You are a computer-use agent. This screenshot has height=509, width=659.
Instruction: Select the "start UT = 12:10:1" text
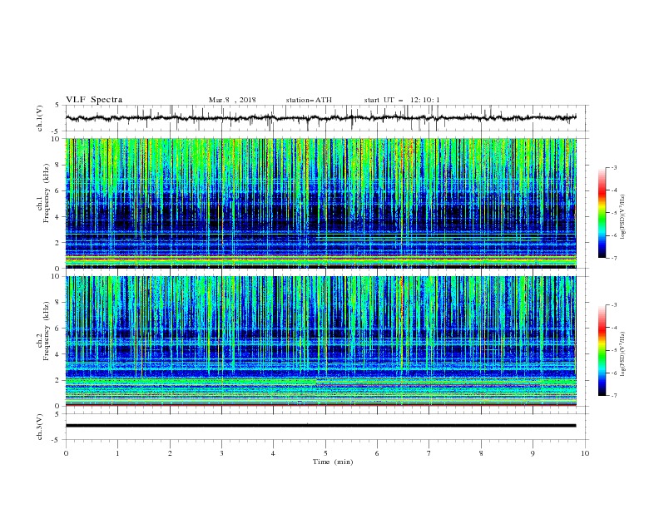tap(402, 100)
